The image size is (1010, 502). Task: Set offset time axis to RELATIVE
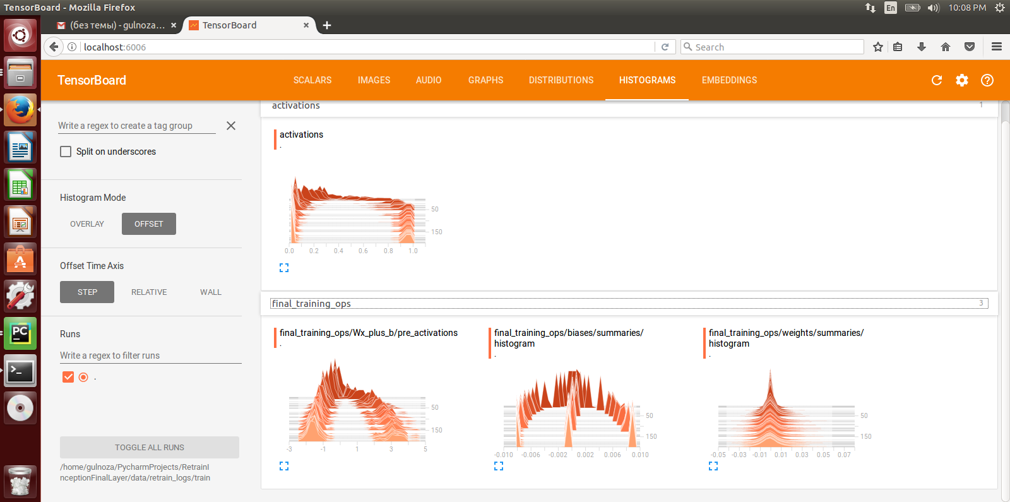point(149,292)
